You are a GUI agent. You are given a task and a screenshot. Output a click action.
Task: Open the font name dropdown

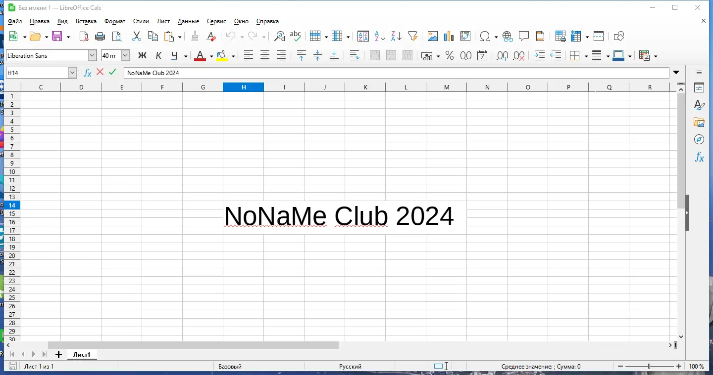92,56
